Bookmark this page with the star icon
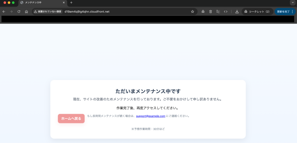The image size is (297, 143). pyautogui.click(x=192, y=12)
